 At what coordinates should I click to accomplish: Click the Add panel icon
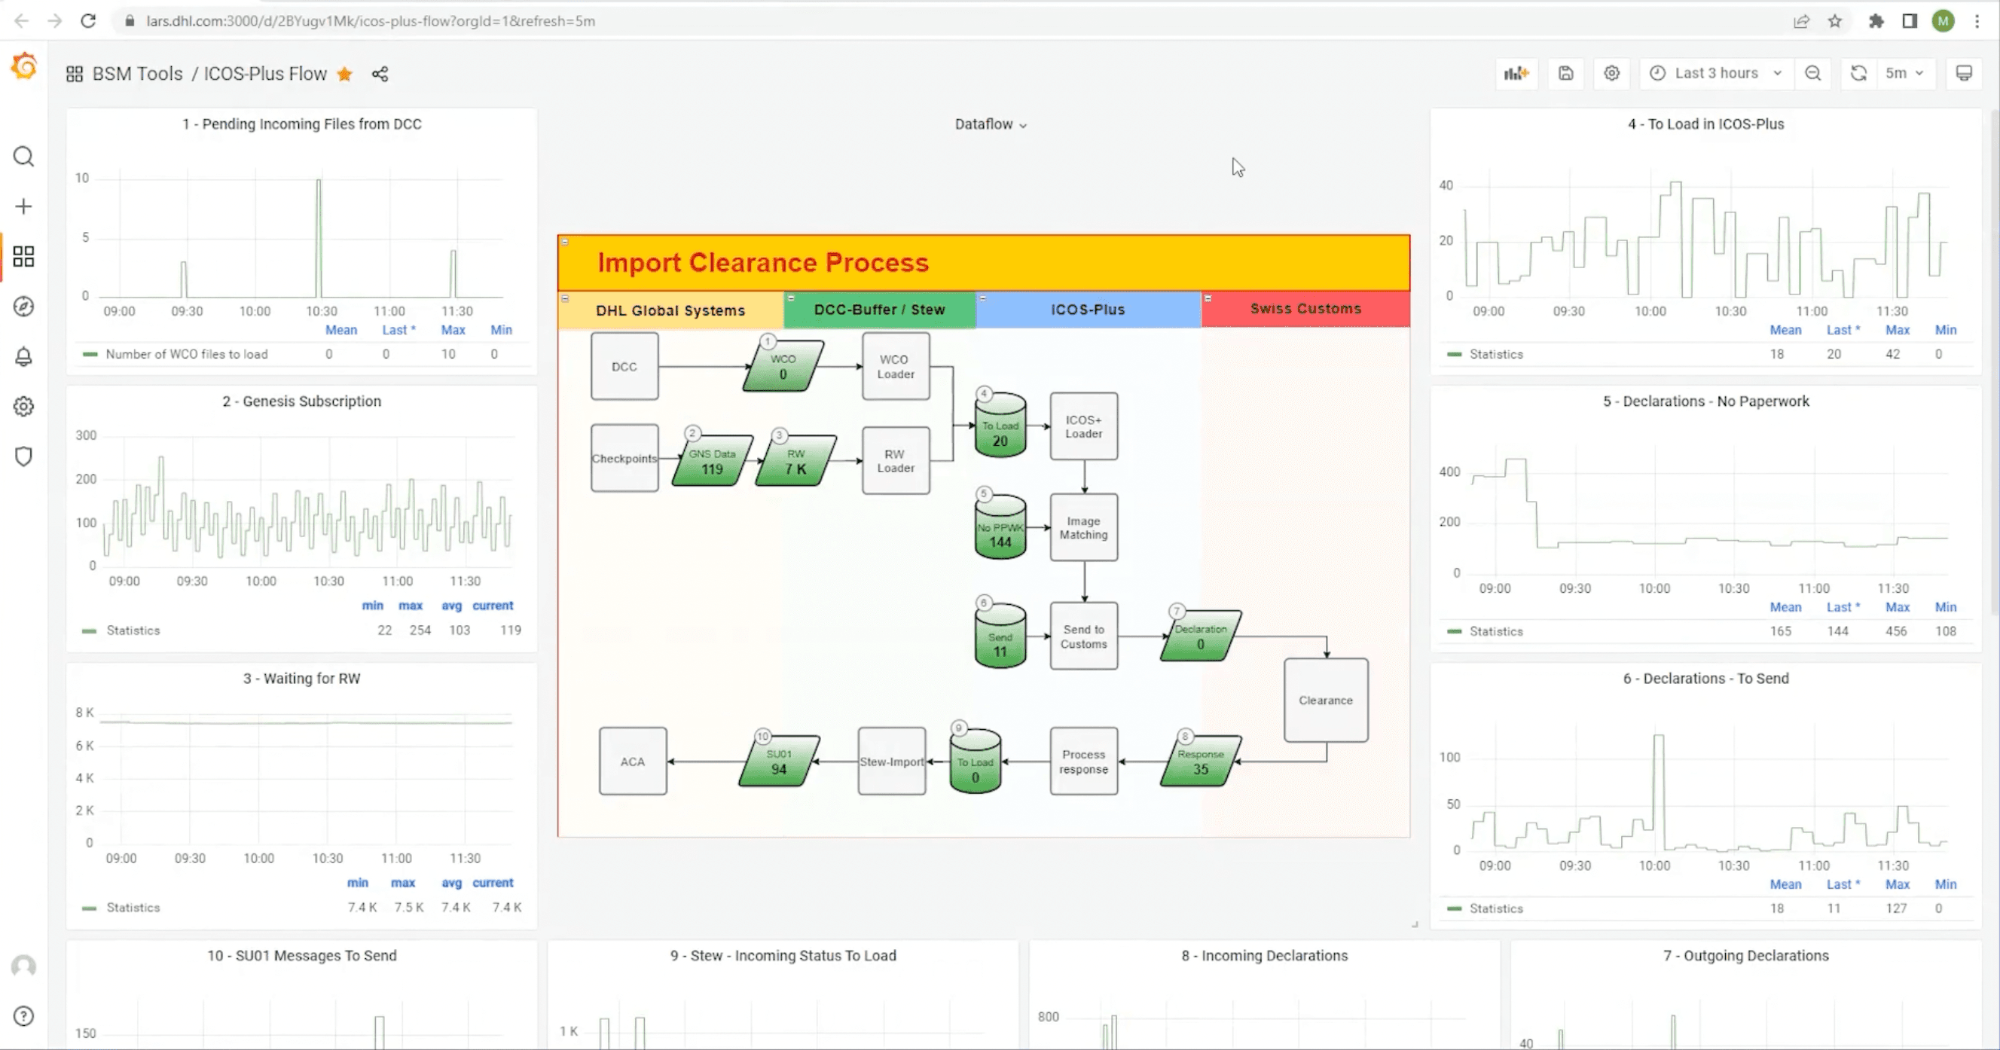click(1516, 73)
